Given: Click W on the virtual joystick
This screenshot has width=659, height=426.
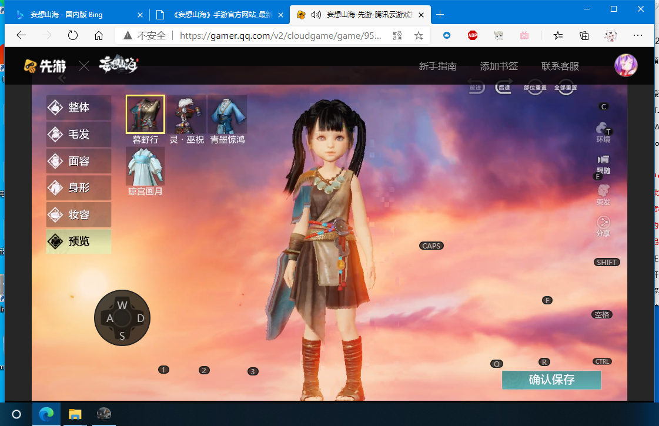Looking at the screenshot, I should 122,305.
